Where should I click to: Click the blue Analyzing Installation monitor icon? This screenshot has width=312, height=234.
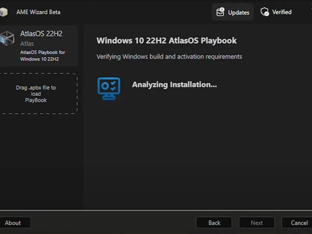pos(108,88)
